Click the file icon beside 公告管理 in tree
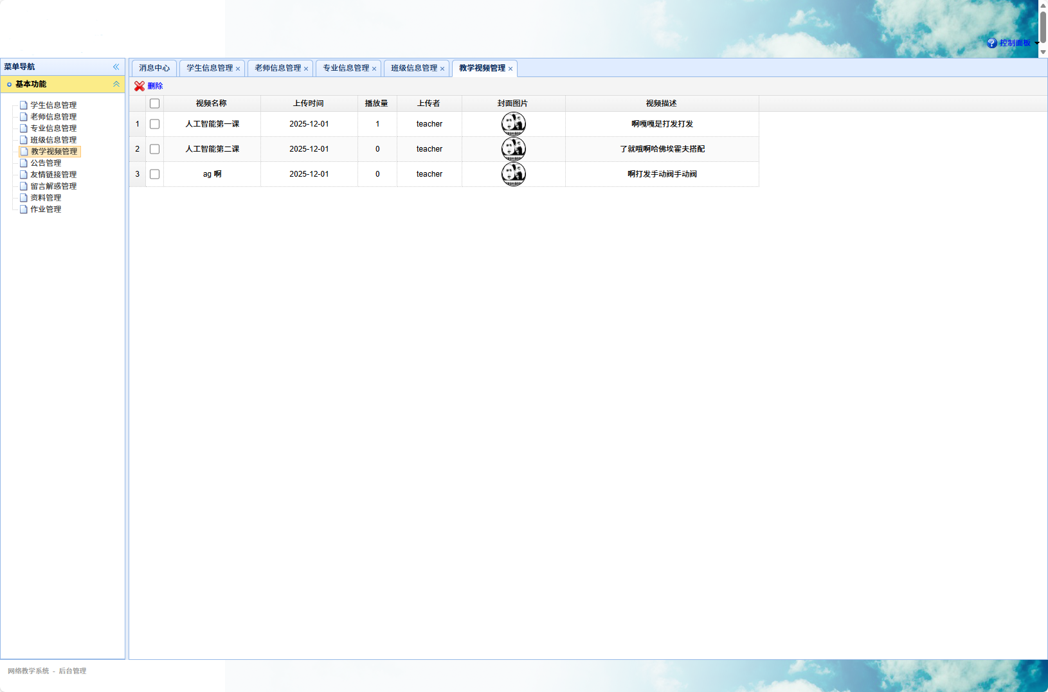Viewport: 1048px width, 692px height. 24,163
